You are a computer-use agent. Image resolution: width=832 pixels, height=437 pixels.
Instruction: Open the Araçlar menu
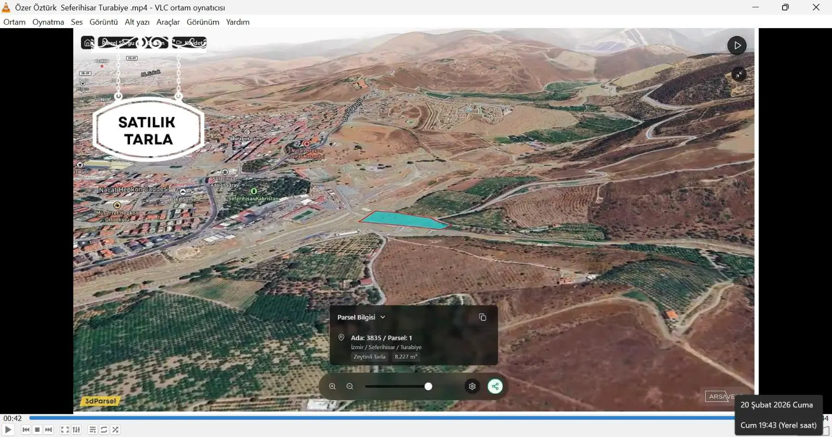point(168,22)
